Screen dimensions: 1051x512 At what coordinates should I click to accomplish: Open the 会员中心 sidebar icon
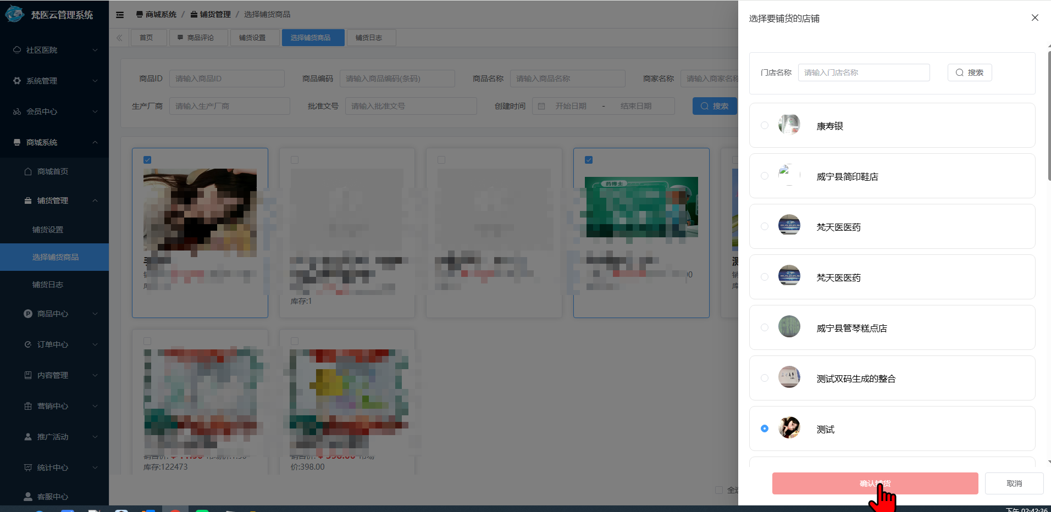17,111
